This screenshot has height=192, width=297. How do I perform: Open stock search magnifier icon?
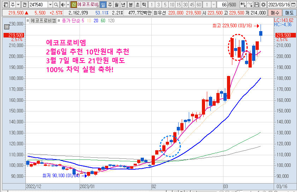pos(56,5)
